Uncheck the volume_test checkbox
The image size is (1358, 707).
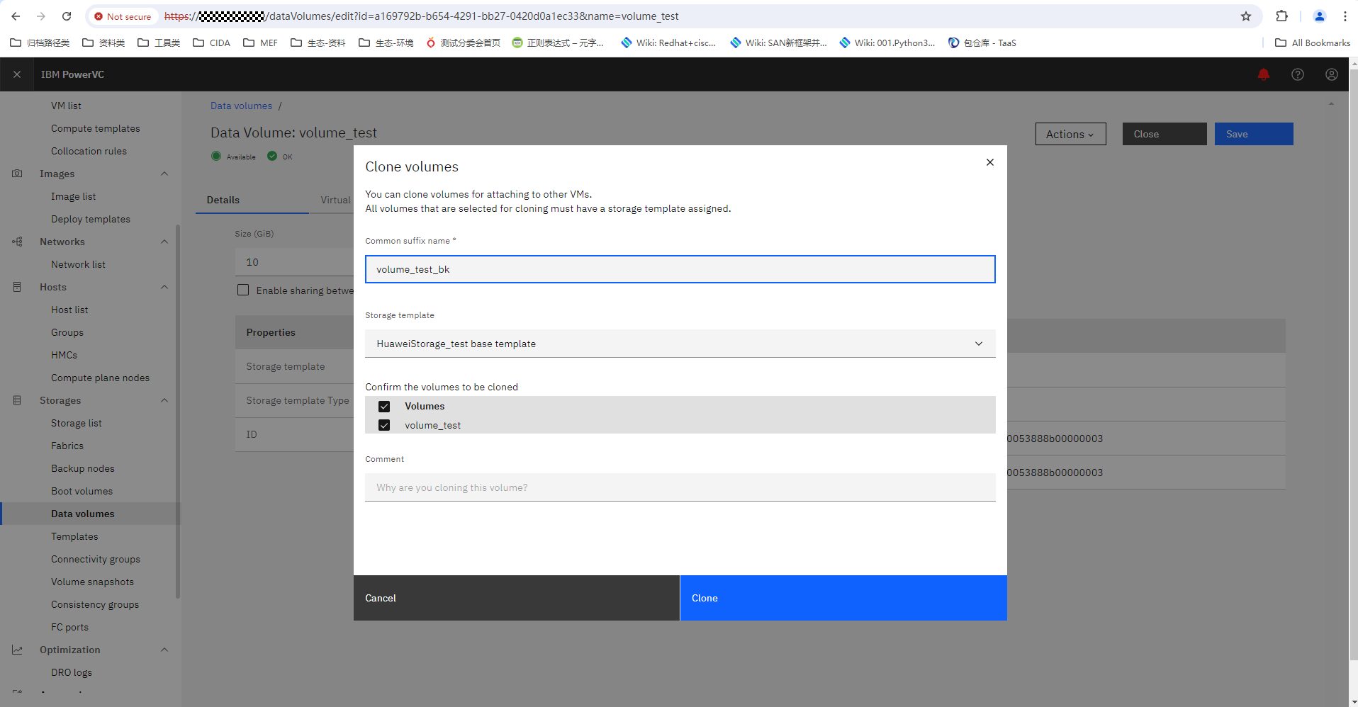(x=384, y=425)
